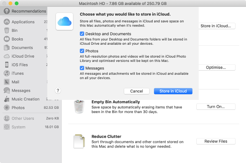
Task: Click the Bin icon in sidebar
Action: tap(7, 30)
